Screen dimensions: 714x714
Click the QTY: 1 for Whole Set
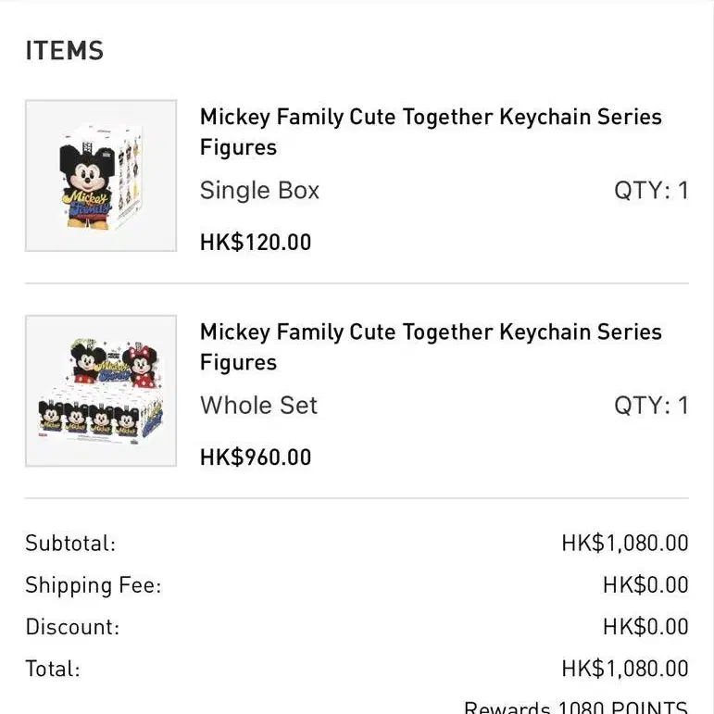click(651, 406)
